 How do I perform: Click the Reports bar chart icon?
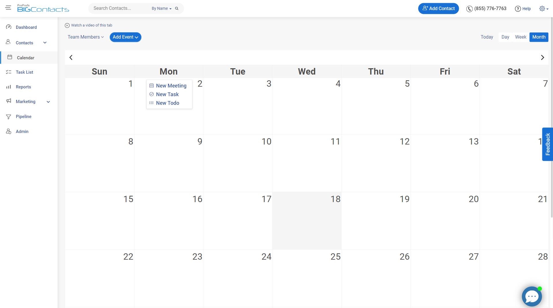coord(9,87)
